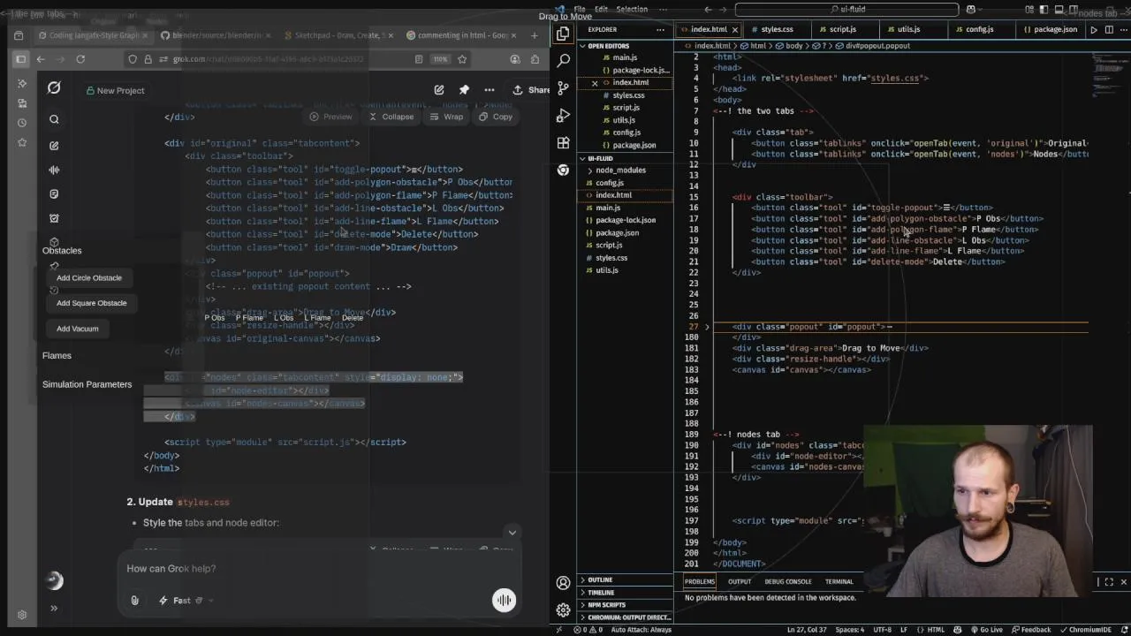This screenshot has width=1131, height=636.
Task: Open a new browser tab with plus
Action: pyautogui.click(x=534, y=35)
